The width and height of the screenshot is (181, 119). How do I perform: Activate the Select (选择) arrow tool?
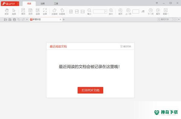click(x=14, y=11)
